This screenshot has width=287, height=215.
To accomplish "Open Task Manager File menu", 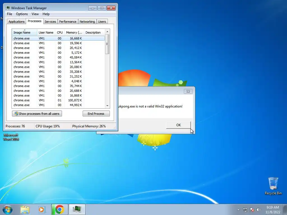I will click(x=10, y=14).
